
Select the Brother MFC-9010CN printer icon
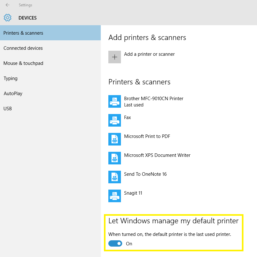click(x=115, y=101)
